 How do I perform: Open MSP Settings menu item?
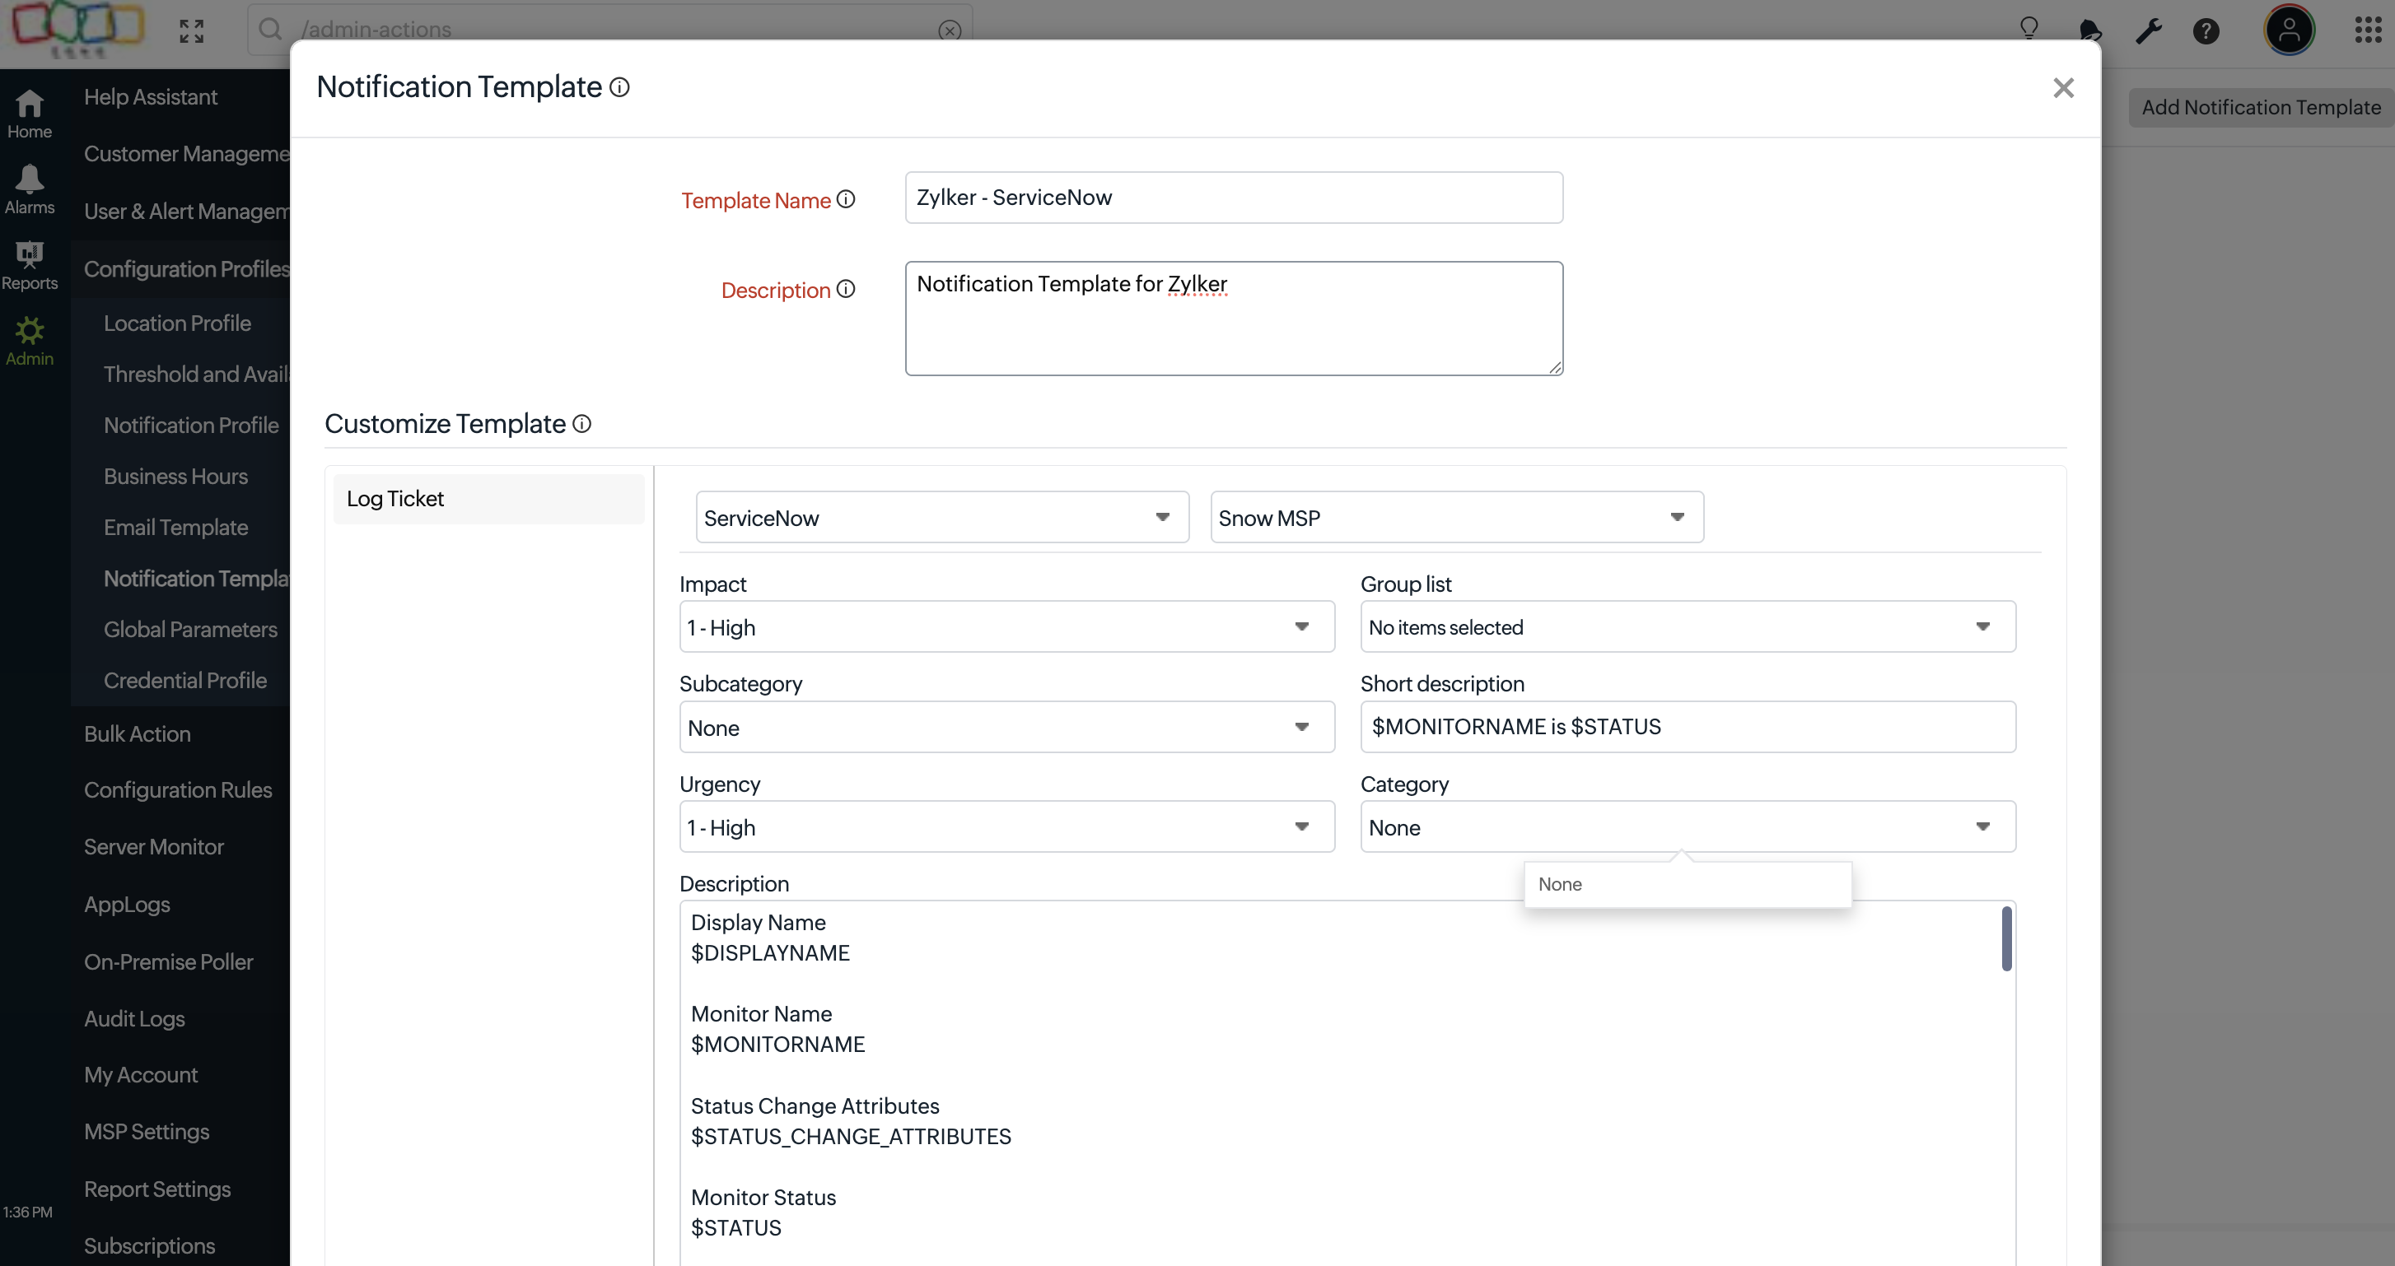coord(146,1131)
